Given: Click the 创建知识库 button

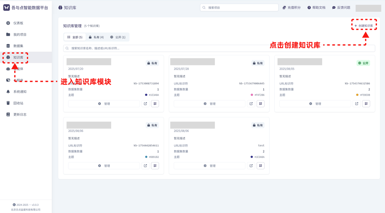Looking at the screenshot, I should coord(364,26).
